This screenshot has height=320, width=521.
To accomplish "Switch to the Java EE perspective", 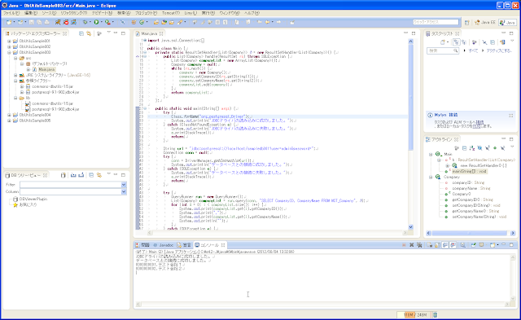I will (x=485, y=23).
